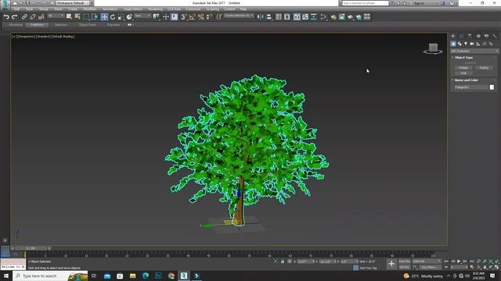Click the Wall object button
The image size is (501, 281).
(463, 73)
